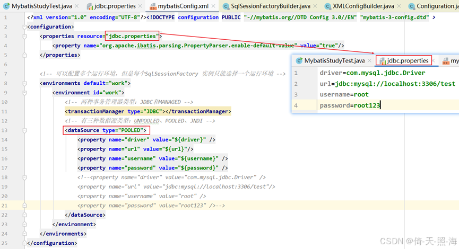The image size is (459, 249).
Task: Click the Chinese comment about SqlSessionFactory on line 7
Action: pos(162,74)
